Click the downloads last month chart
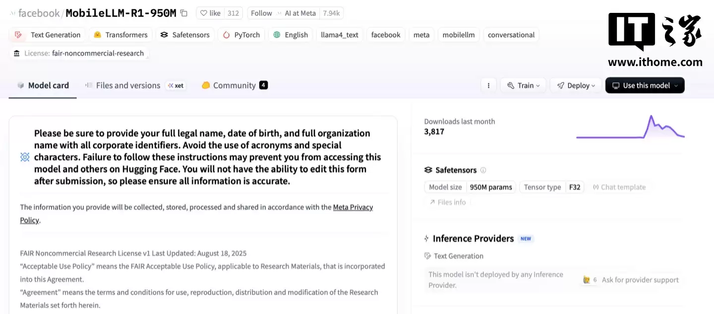The height and width of the screenshot is (314, 714). 630,127
